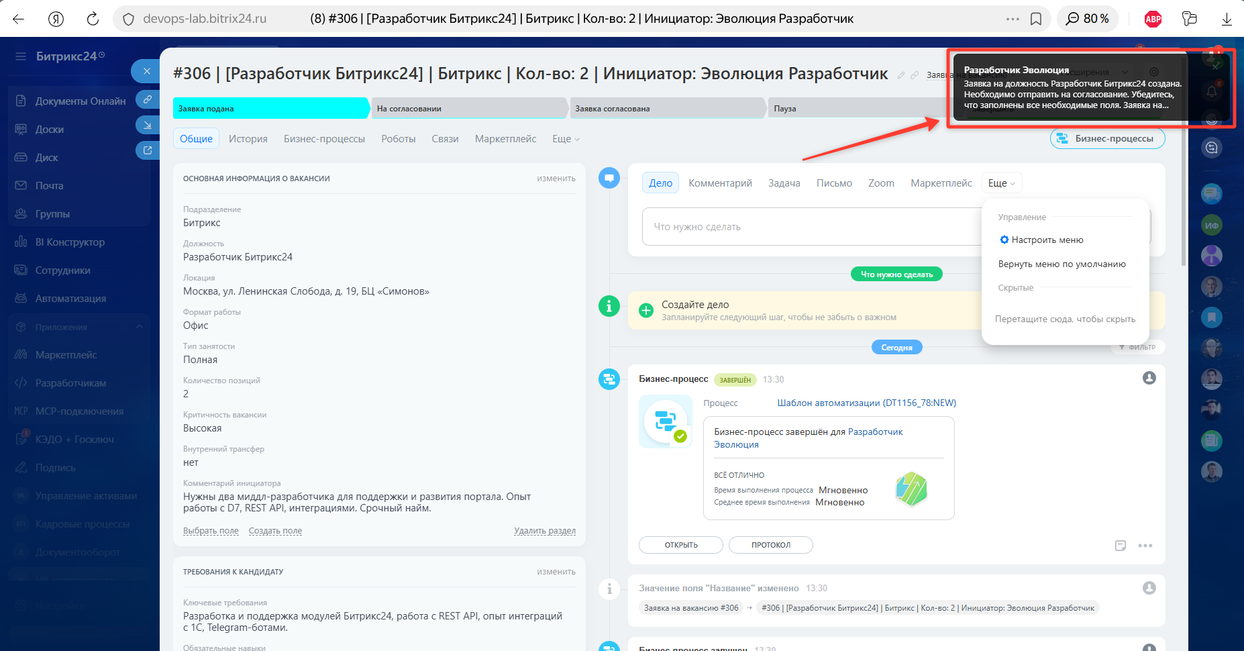Choose the Zoom activity tab
Viewport: 1244px width, 651px height.
tap(881, 183)
